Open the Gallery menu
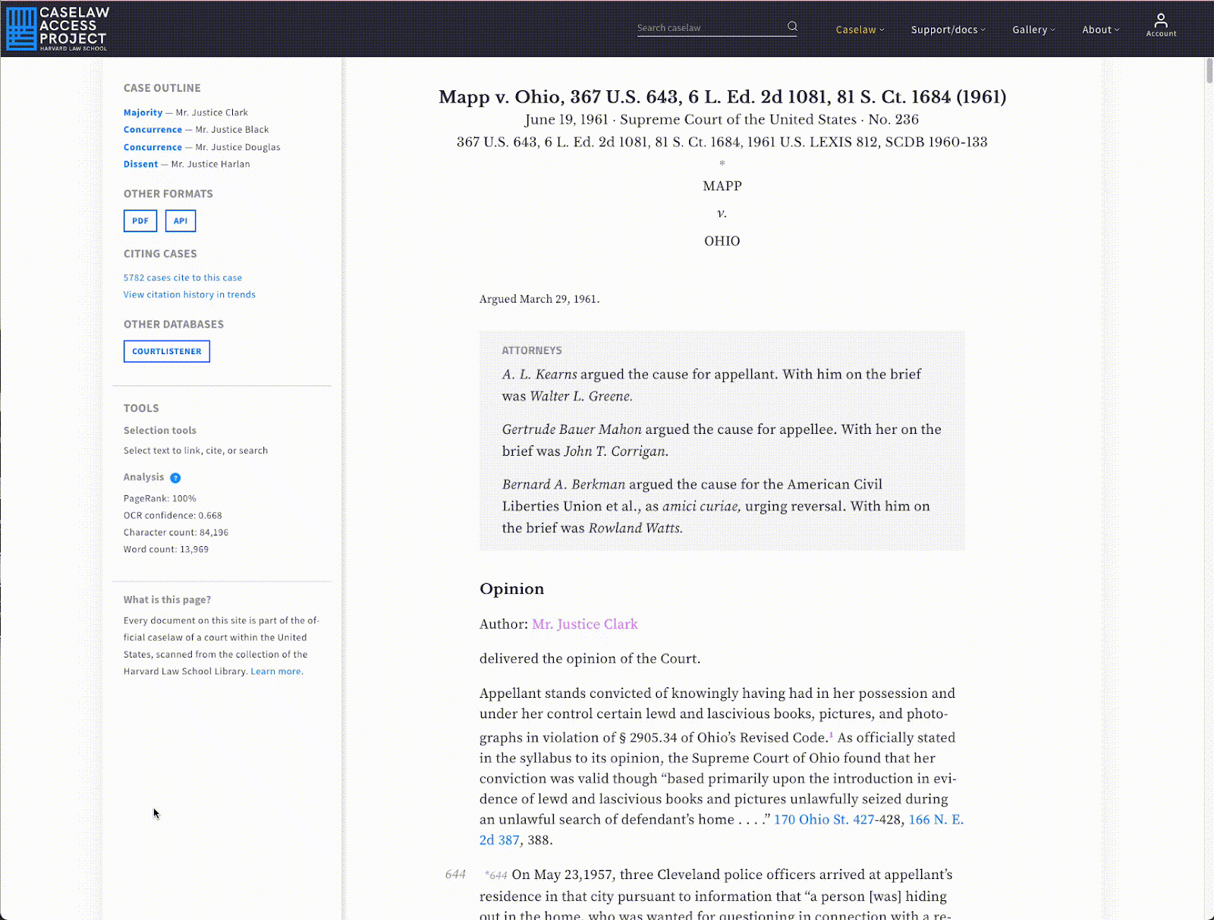Image resolution: width=1214 pixels, height=920 pixels. click(1033, 30)
